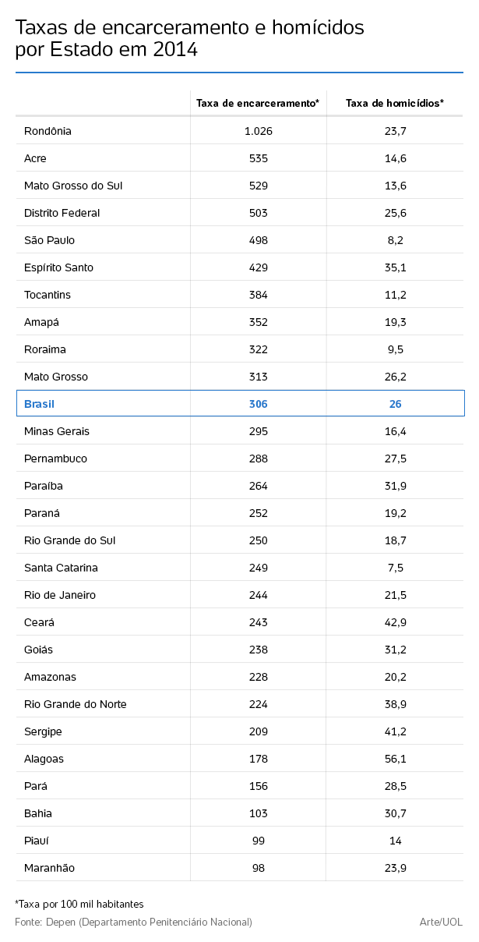479x942 pixels.
Task: Select the São Paulo row label
Action: (x=50, y=240)
